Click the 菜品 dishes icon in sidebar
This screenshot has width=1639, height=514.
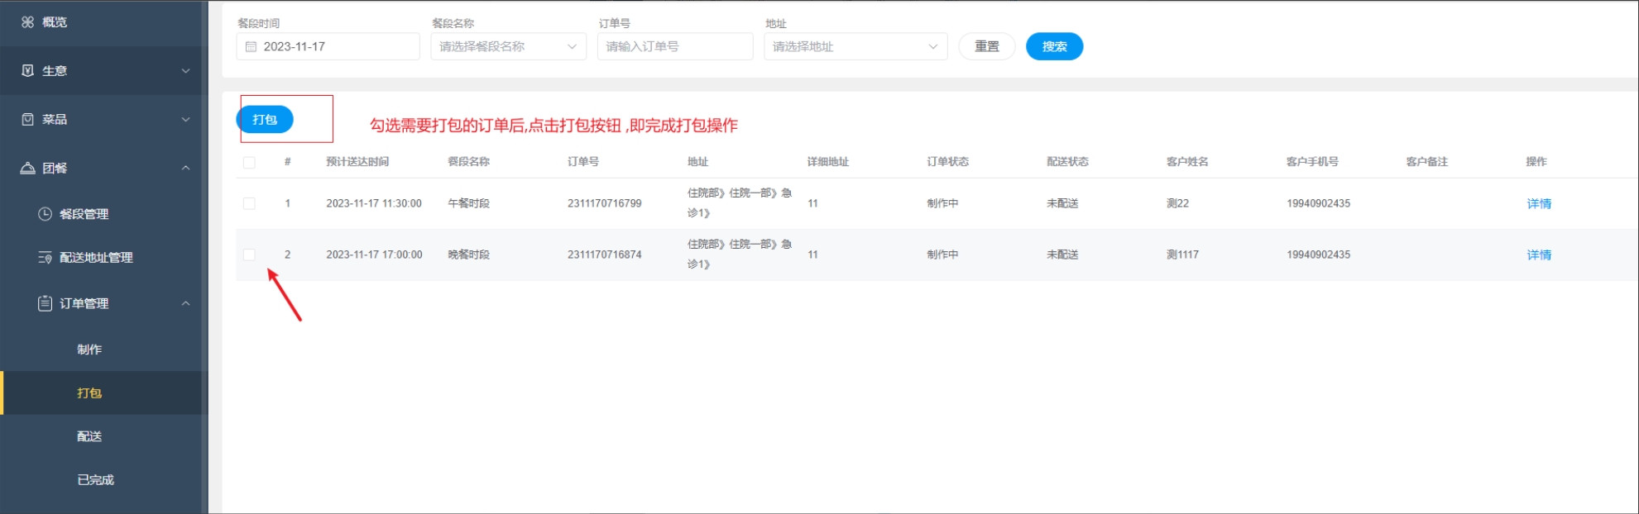27,120
